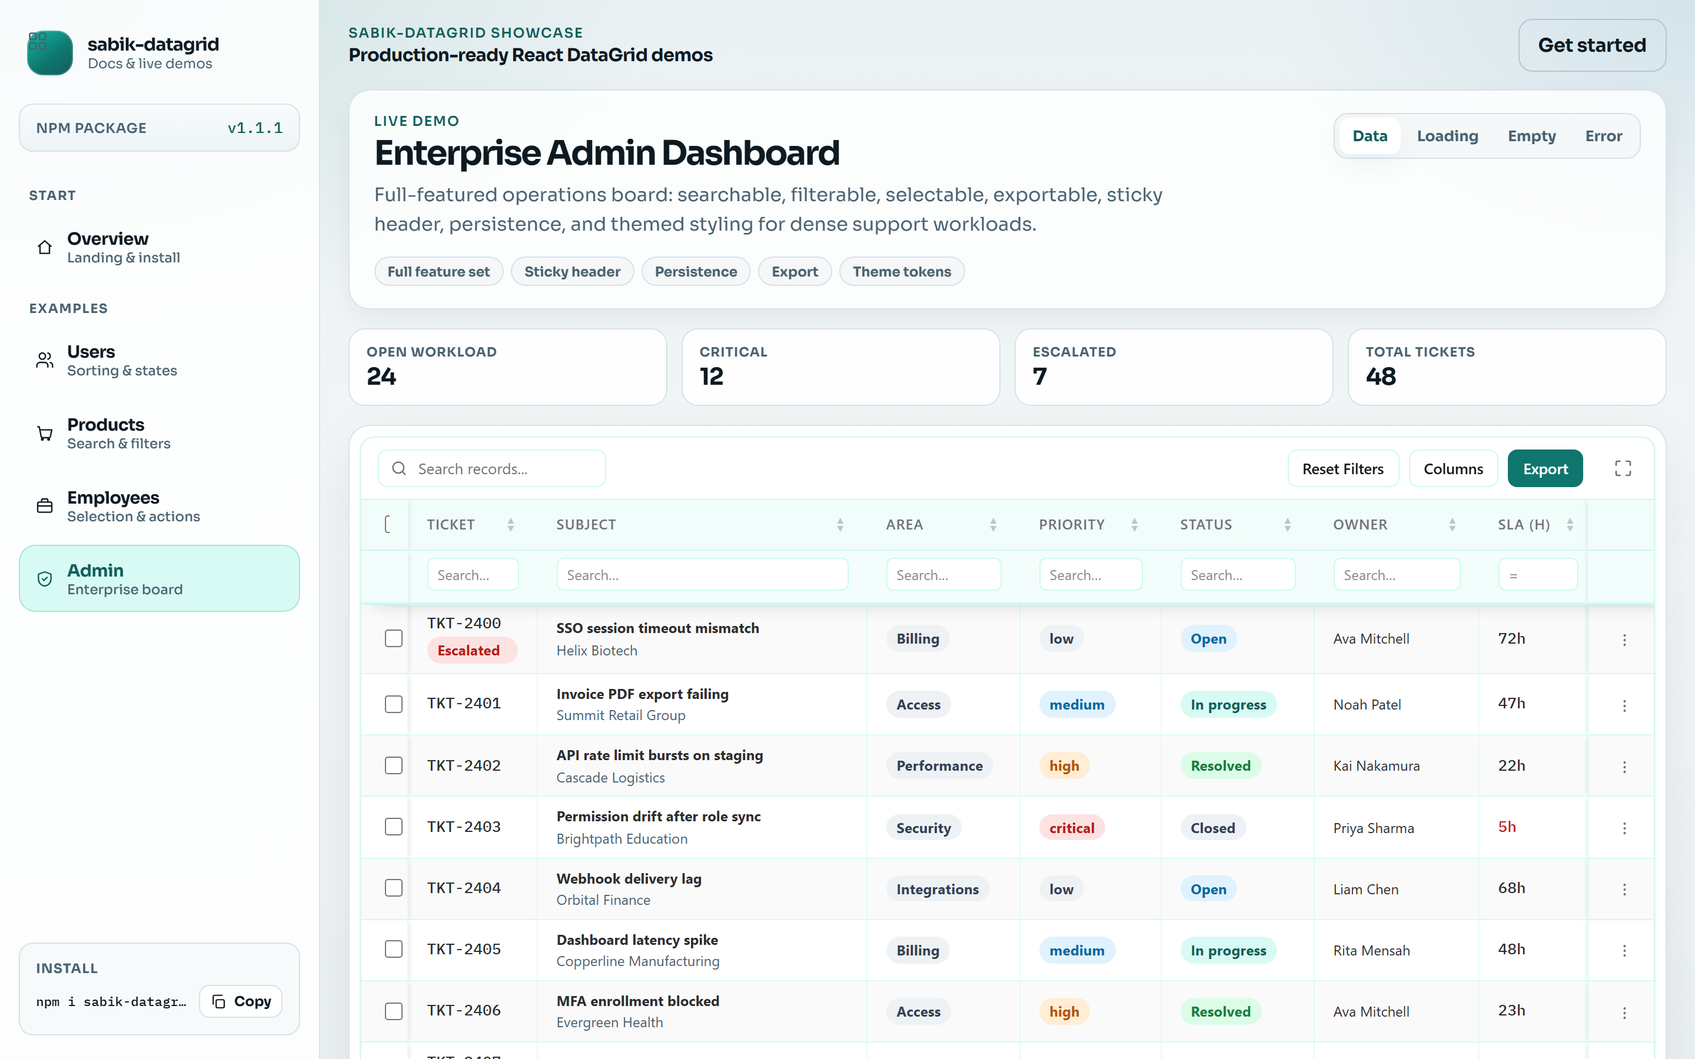1695x1059 pixels.
Task: Tick the TKT-2406 row checkbox
Action: [x=394, y=1011]
